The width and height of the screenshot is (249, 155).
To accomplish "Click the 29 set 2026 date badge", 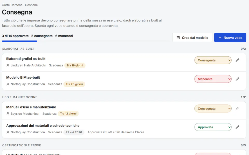I will (74, 132).
